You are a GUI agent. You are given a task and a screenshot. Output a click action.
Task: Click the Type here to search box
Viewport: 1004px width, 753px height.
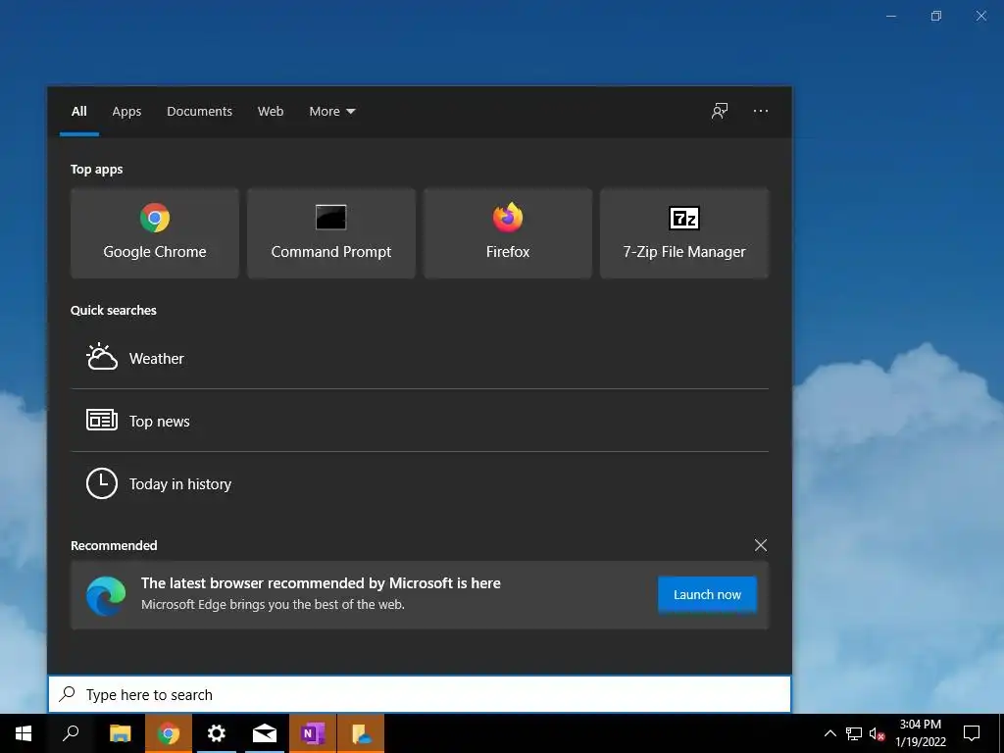[420, 694]
